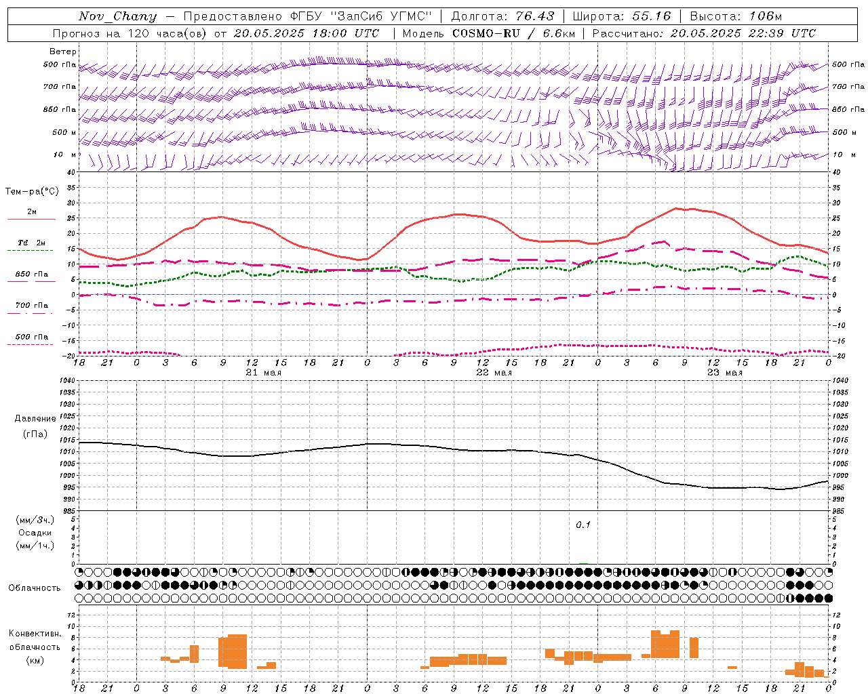Click the right-side '500 гПа' wind label
This screenshot has width=868, height=694.
tap(848, 64)
